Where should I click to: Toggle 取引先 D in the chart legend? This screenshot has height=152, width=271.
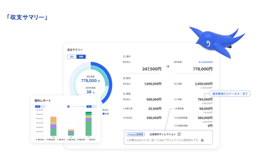(71, 140)
